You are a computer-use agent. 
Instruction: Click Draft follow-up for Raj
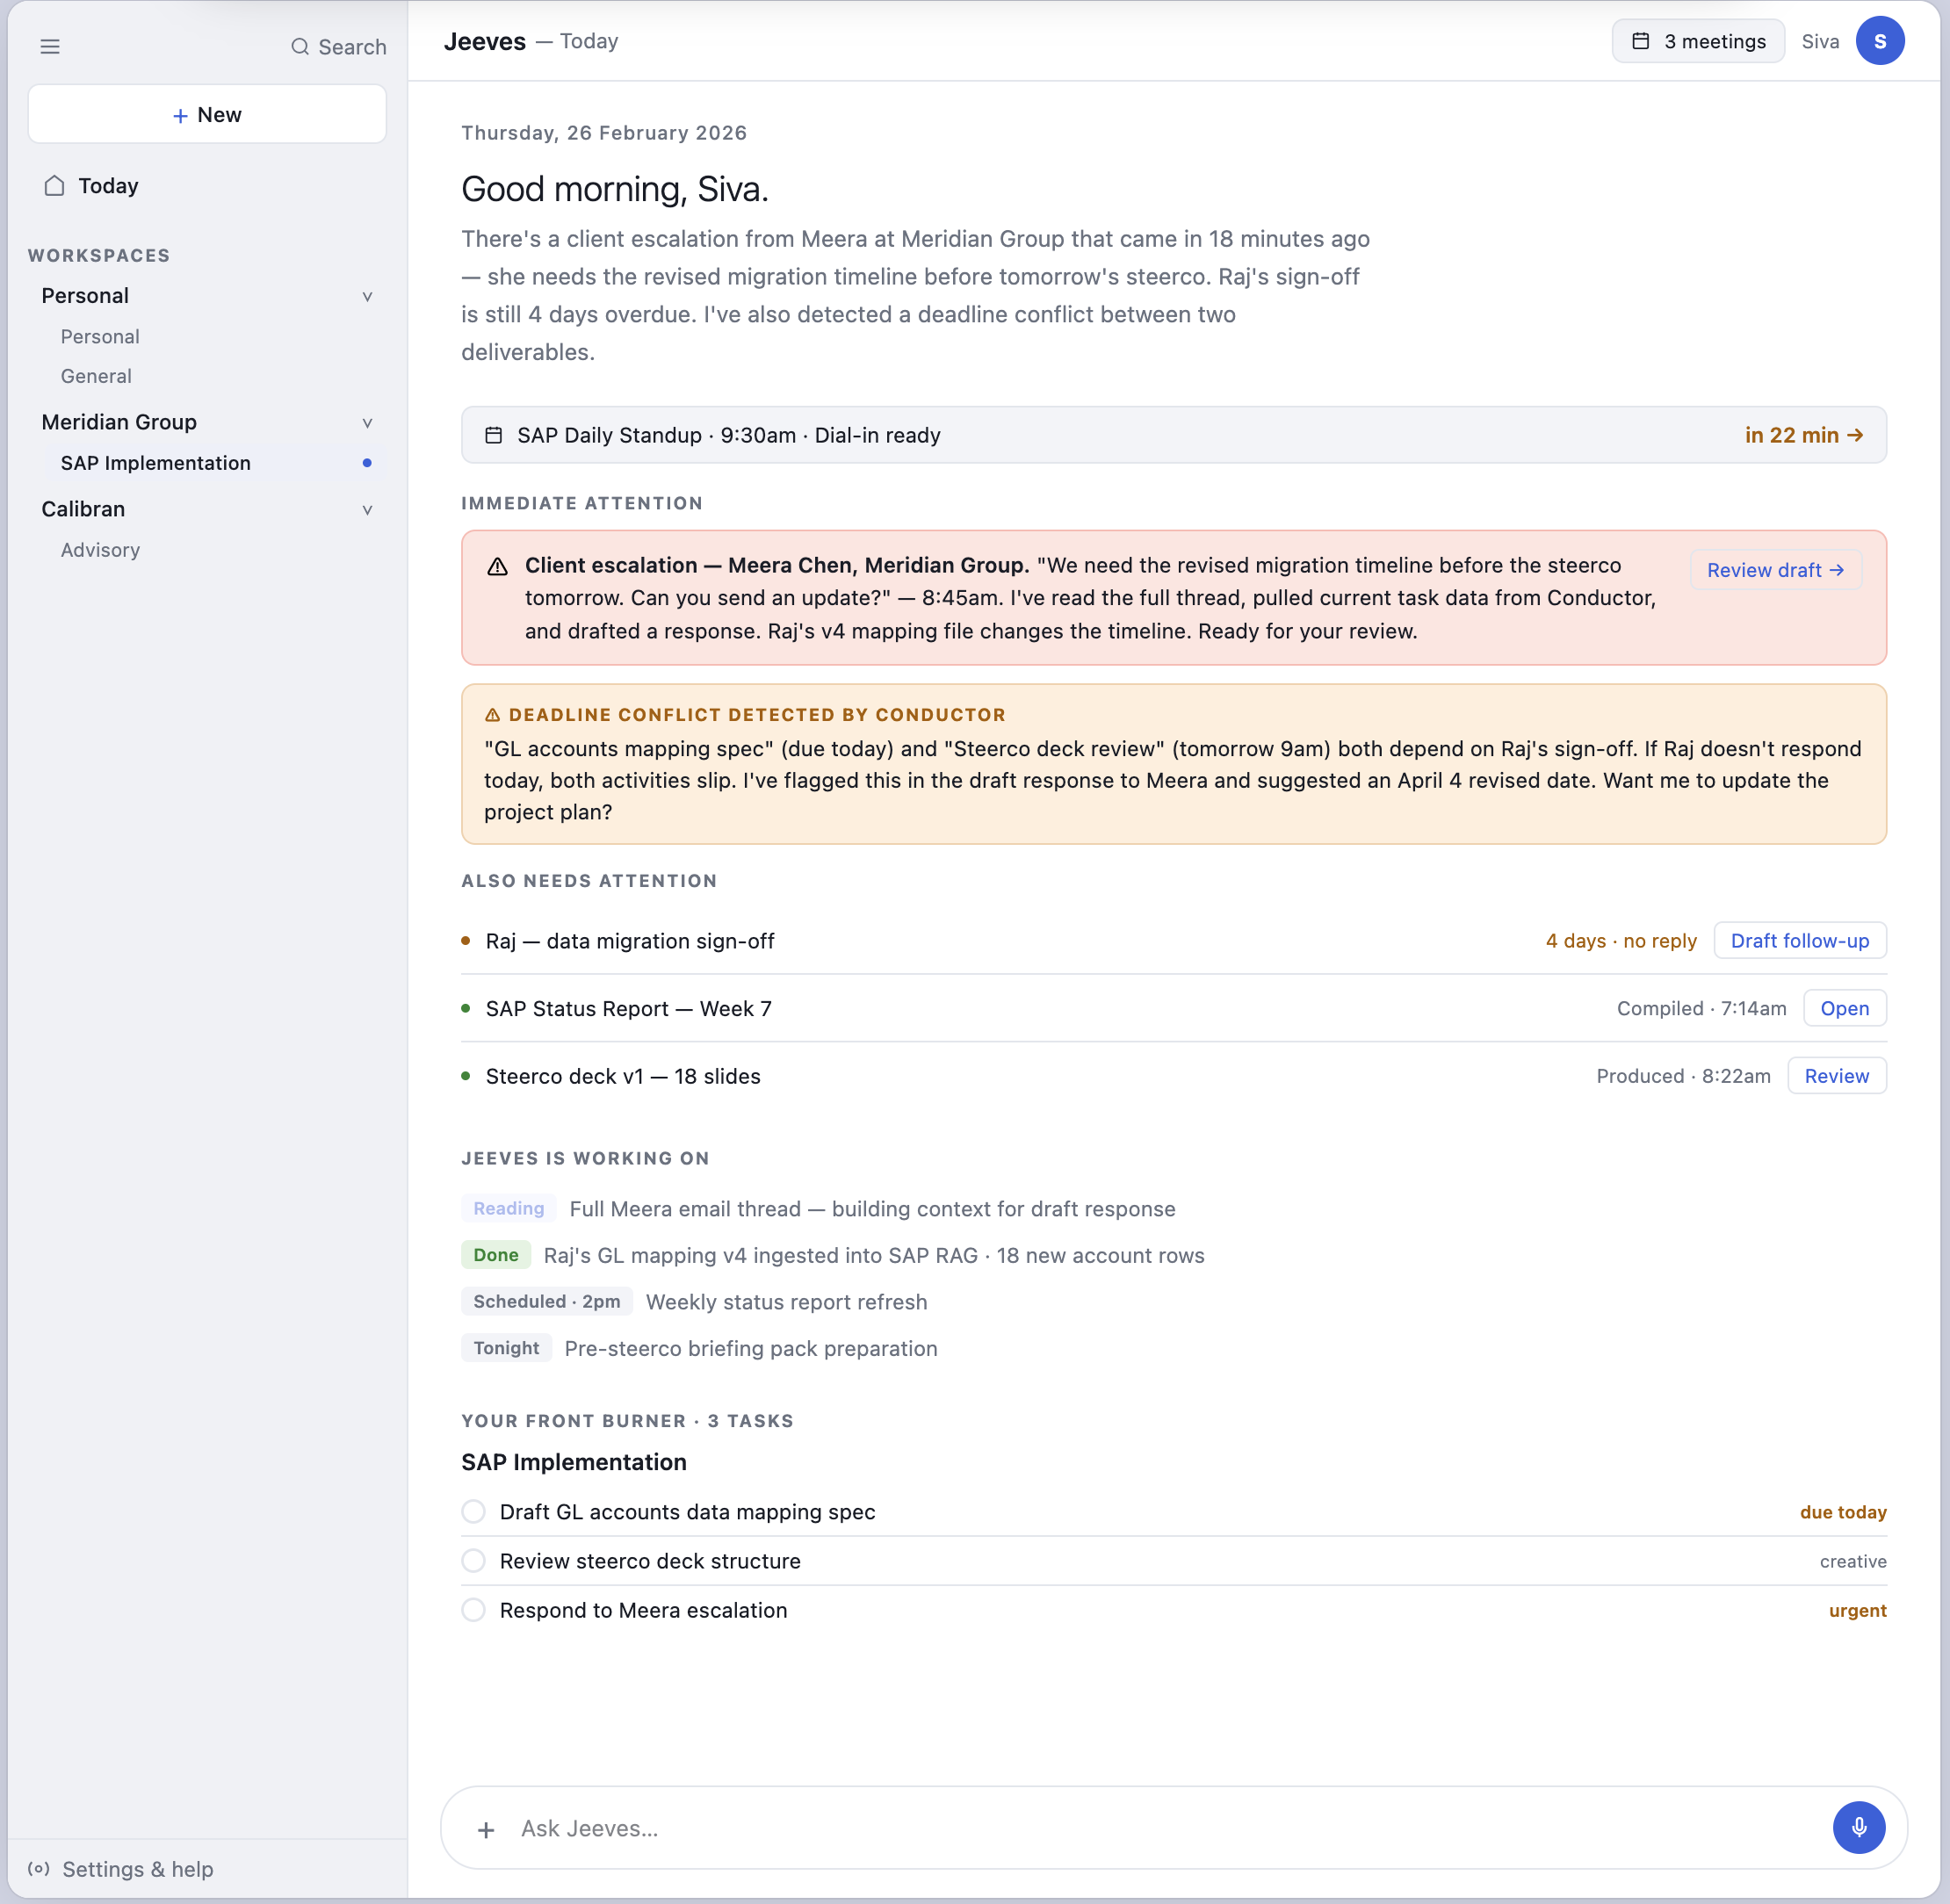point(1799,940)
